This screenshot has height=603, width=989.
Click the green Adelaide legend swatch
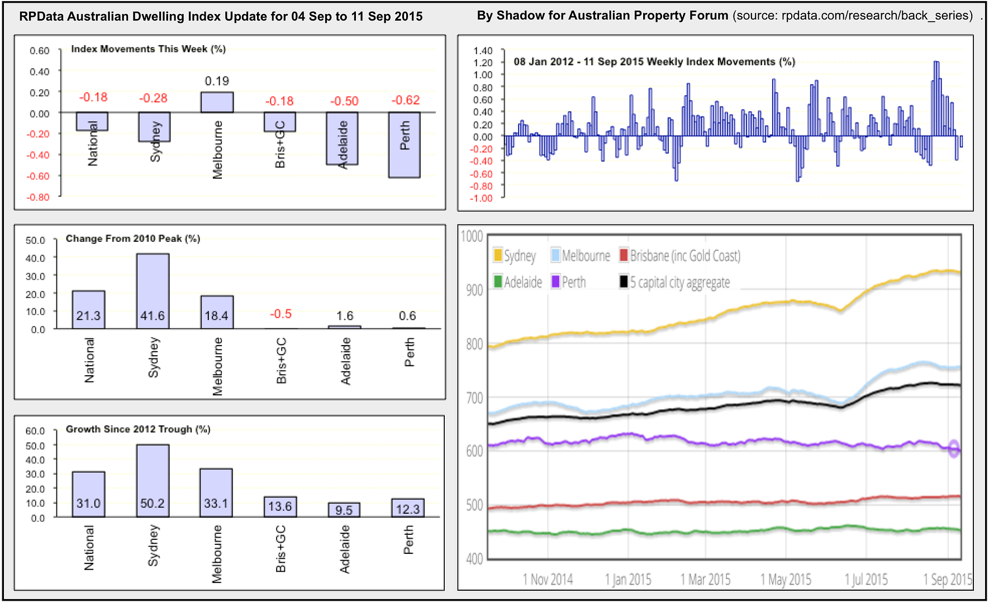tap(497, 282)
